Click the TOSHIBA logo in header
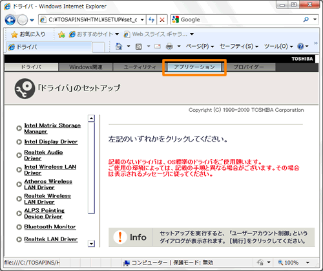323x271 pixels. pyautogui.click(x=302, y=59)
